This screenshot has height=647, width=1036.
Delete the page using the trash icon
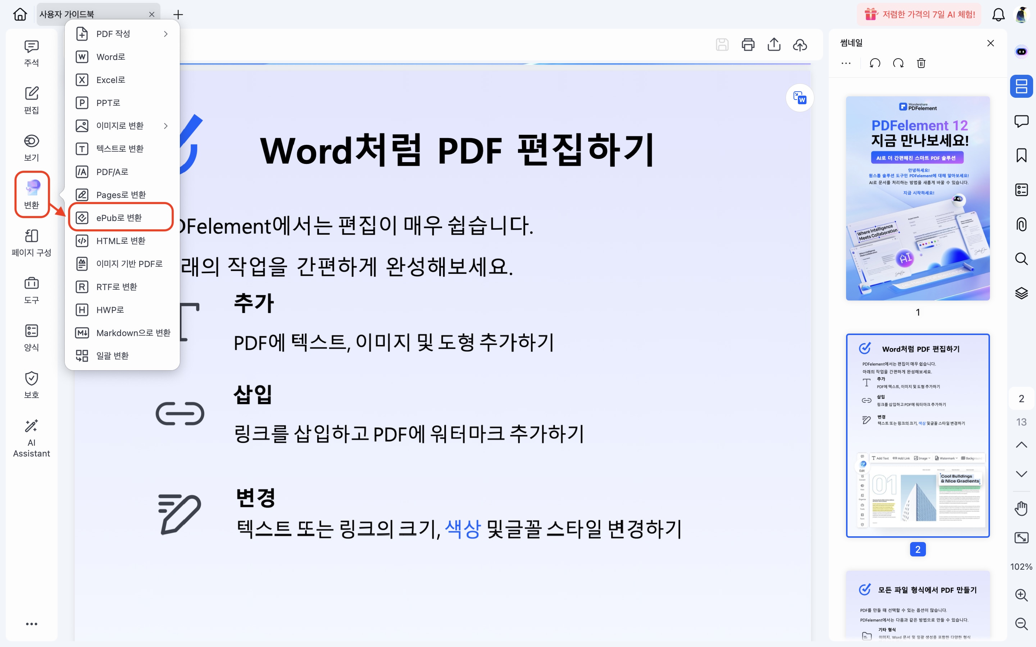point(921,63)
